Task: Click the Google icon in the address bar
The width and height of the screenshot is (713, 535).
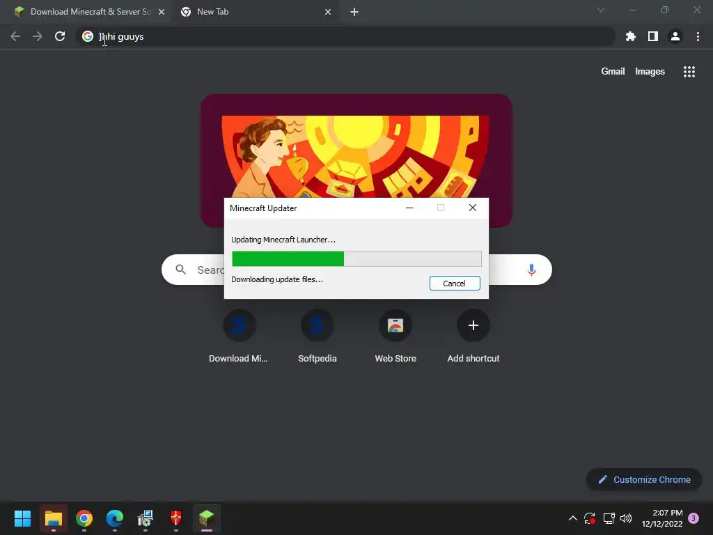Action: click(x=88, y=36)
